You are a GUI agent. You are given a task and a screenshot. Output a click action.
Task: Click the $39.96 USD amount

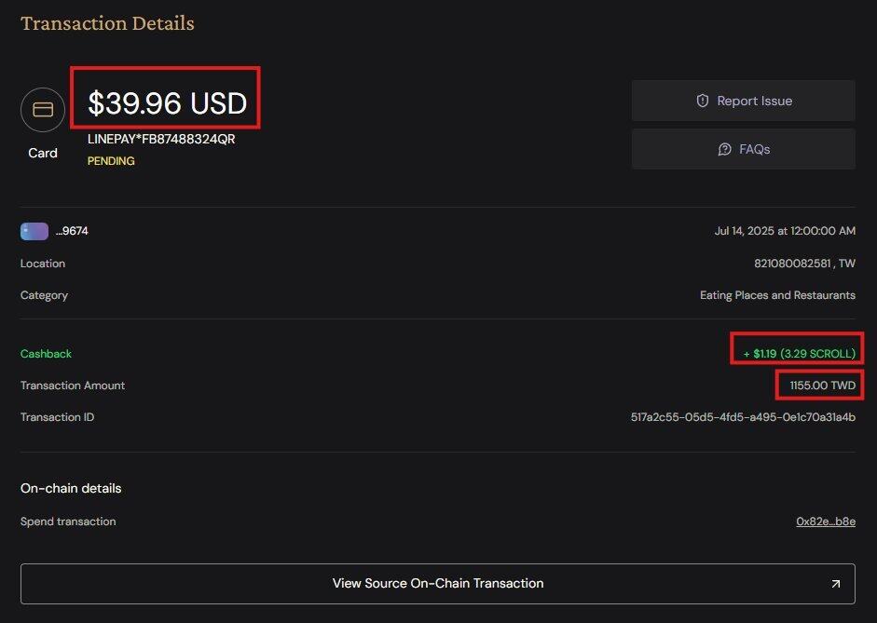point(167,102)
